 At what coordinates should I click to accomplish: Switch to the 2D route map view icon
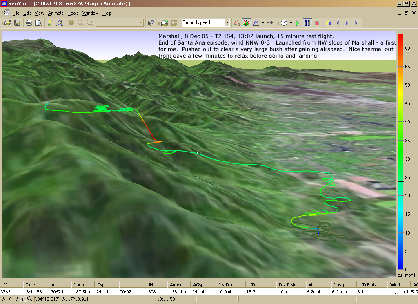pos(237,23)
